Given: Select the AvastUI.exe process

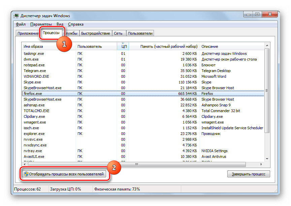Looking at the screenshot, I should point(143,157).
